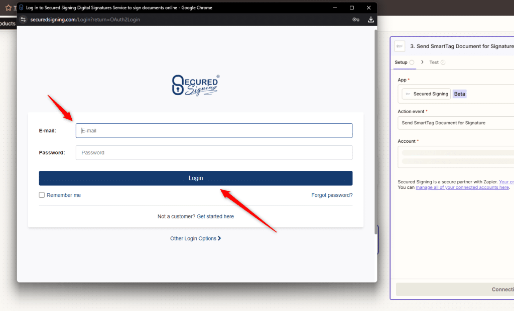514x311 pixels.
Task: Click the Secured Signing icon in step 3 header
Action: point(400,46)
